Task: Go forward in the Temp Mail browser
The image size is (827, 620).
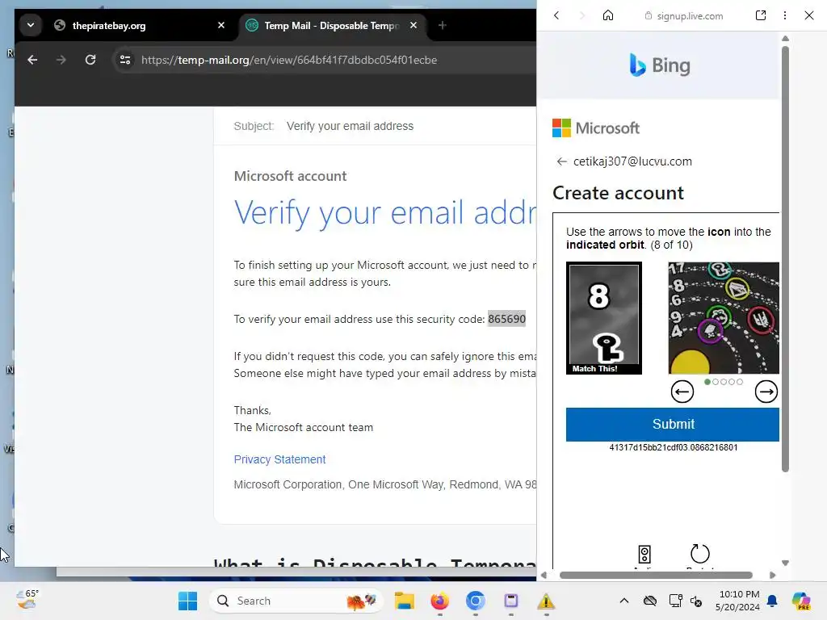Action: coord(61,60)
